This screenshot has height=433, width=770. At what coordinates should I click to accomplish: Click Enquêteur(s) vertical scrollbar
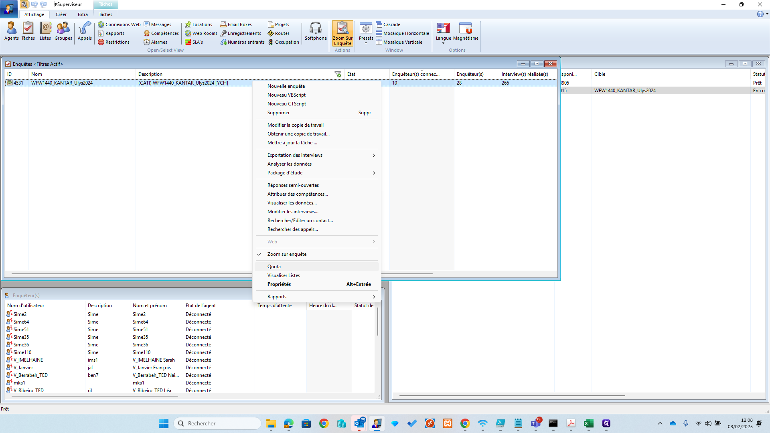(377, 321)
